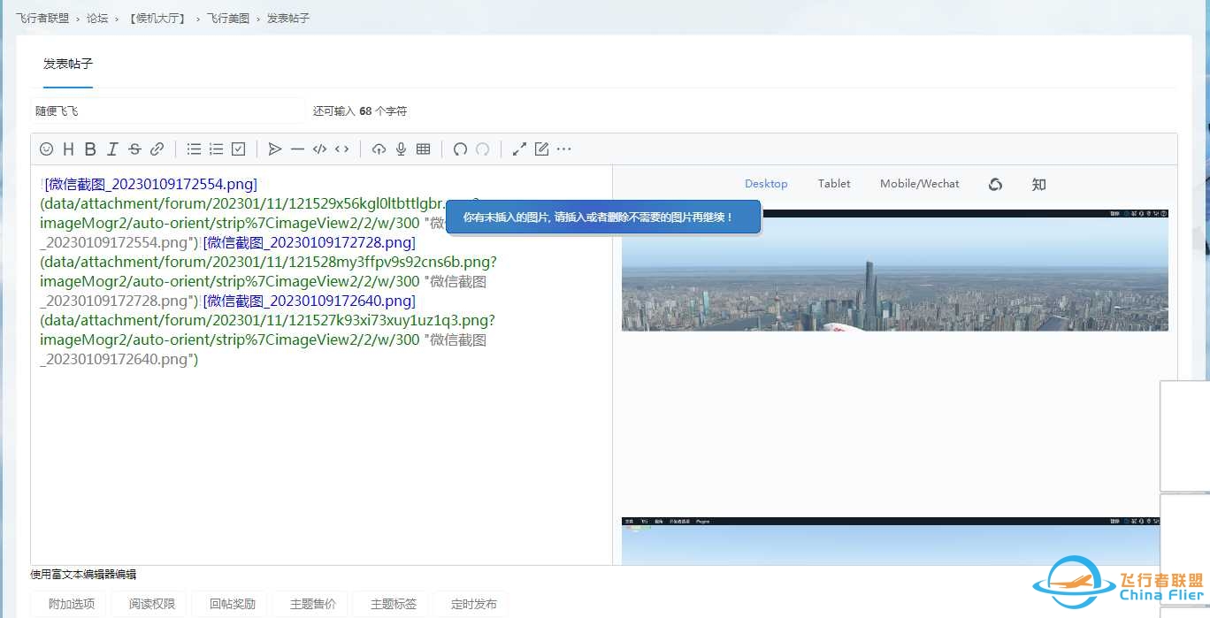Image resolution: width=1210 pixels, height=618 pixels.
Task: Insert a hyperlink with link icon
Action: pos(157,149)
